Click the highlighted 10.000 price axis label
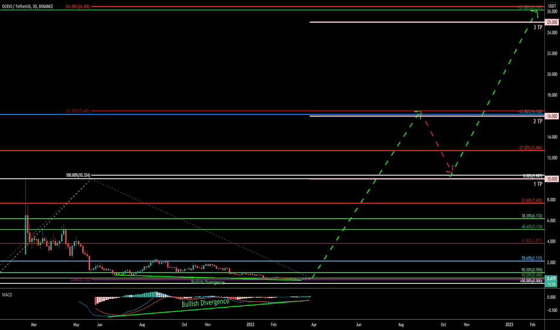This screenshot has width=560, height=330. (x=552, y=179)
